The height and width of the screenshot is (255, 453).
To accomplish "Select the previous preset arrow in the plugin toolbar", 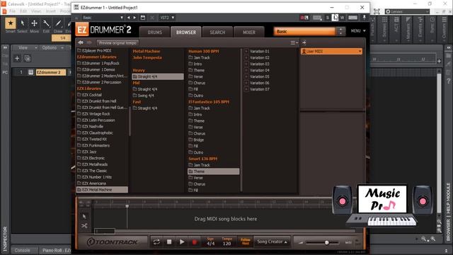I will pyautogui.click(x=129, y=18).
